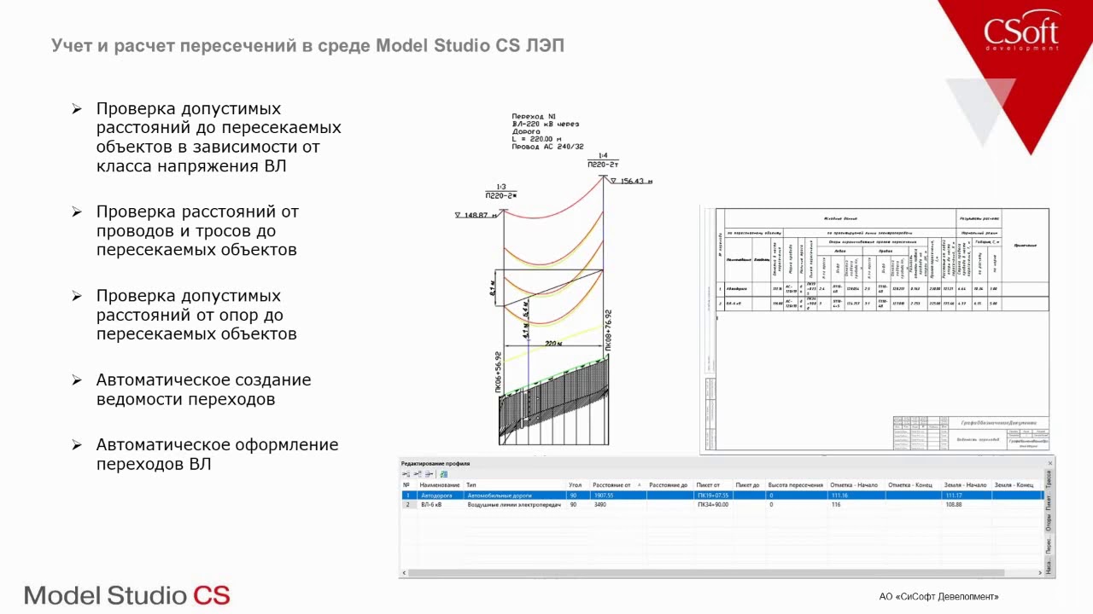Click the Воздушные линии электропередач type cell
The width and height of the screenshot is (1093, 614).
(516, 505)
